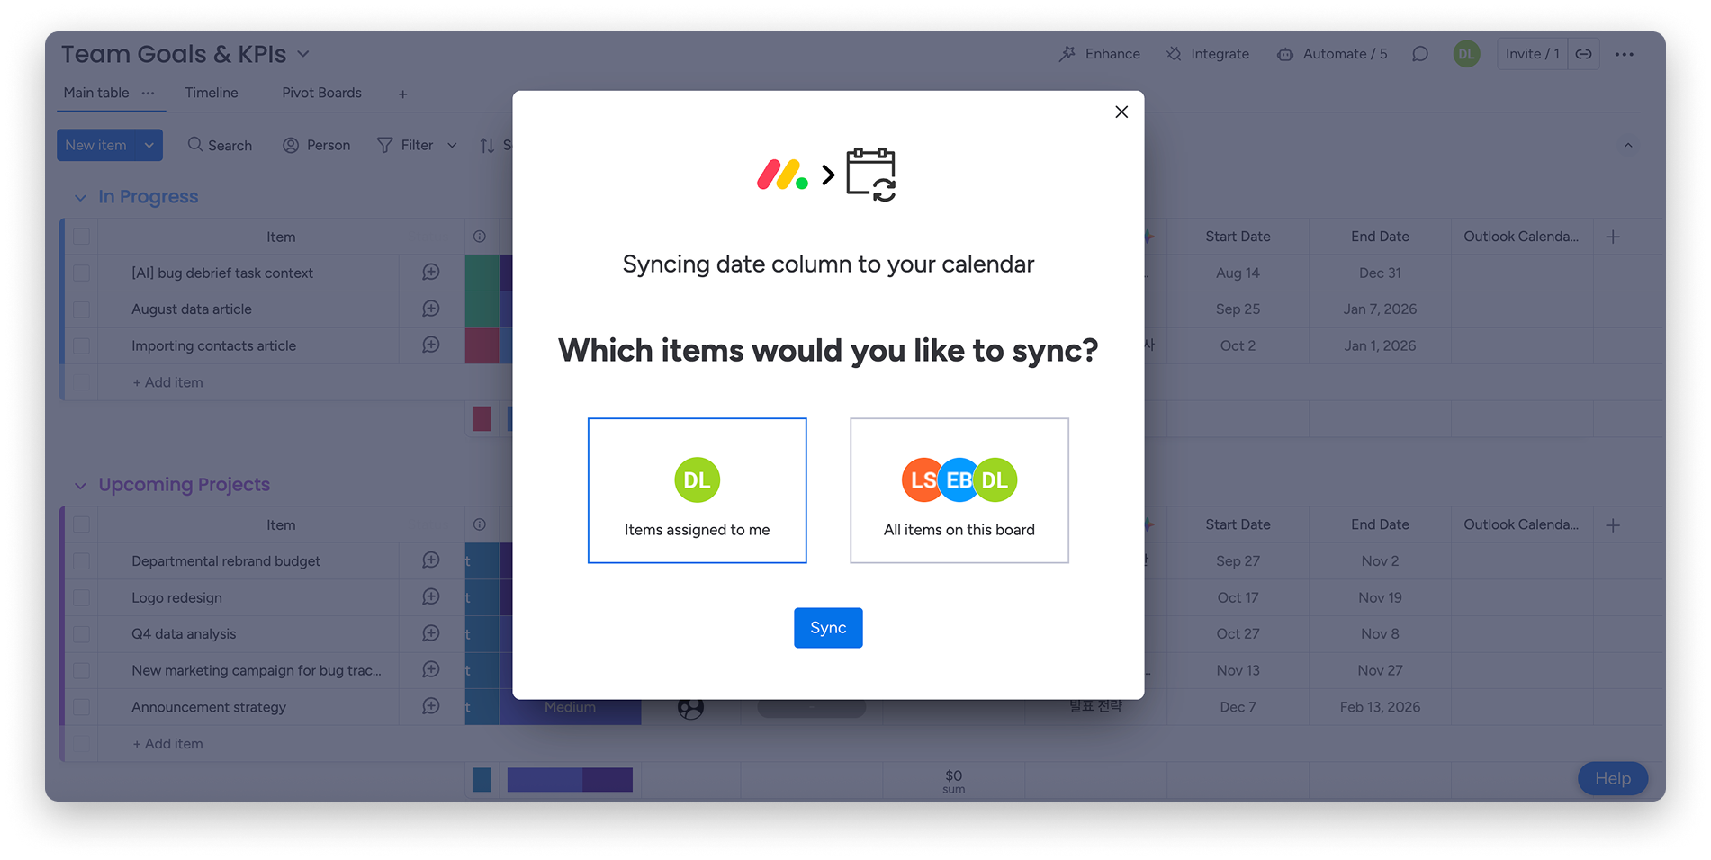Image resolution: width=1711 pixels, height=860 pixels.
Task: Check the 'Logo redesign' row checkbox
Action: pyautogui.click(x=82, y=597)
